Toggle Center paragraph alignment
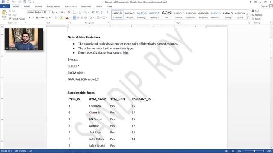This screenshot has height=153, width=273. coord(78,17)
